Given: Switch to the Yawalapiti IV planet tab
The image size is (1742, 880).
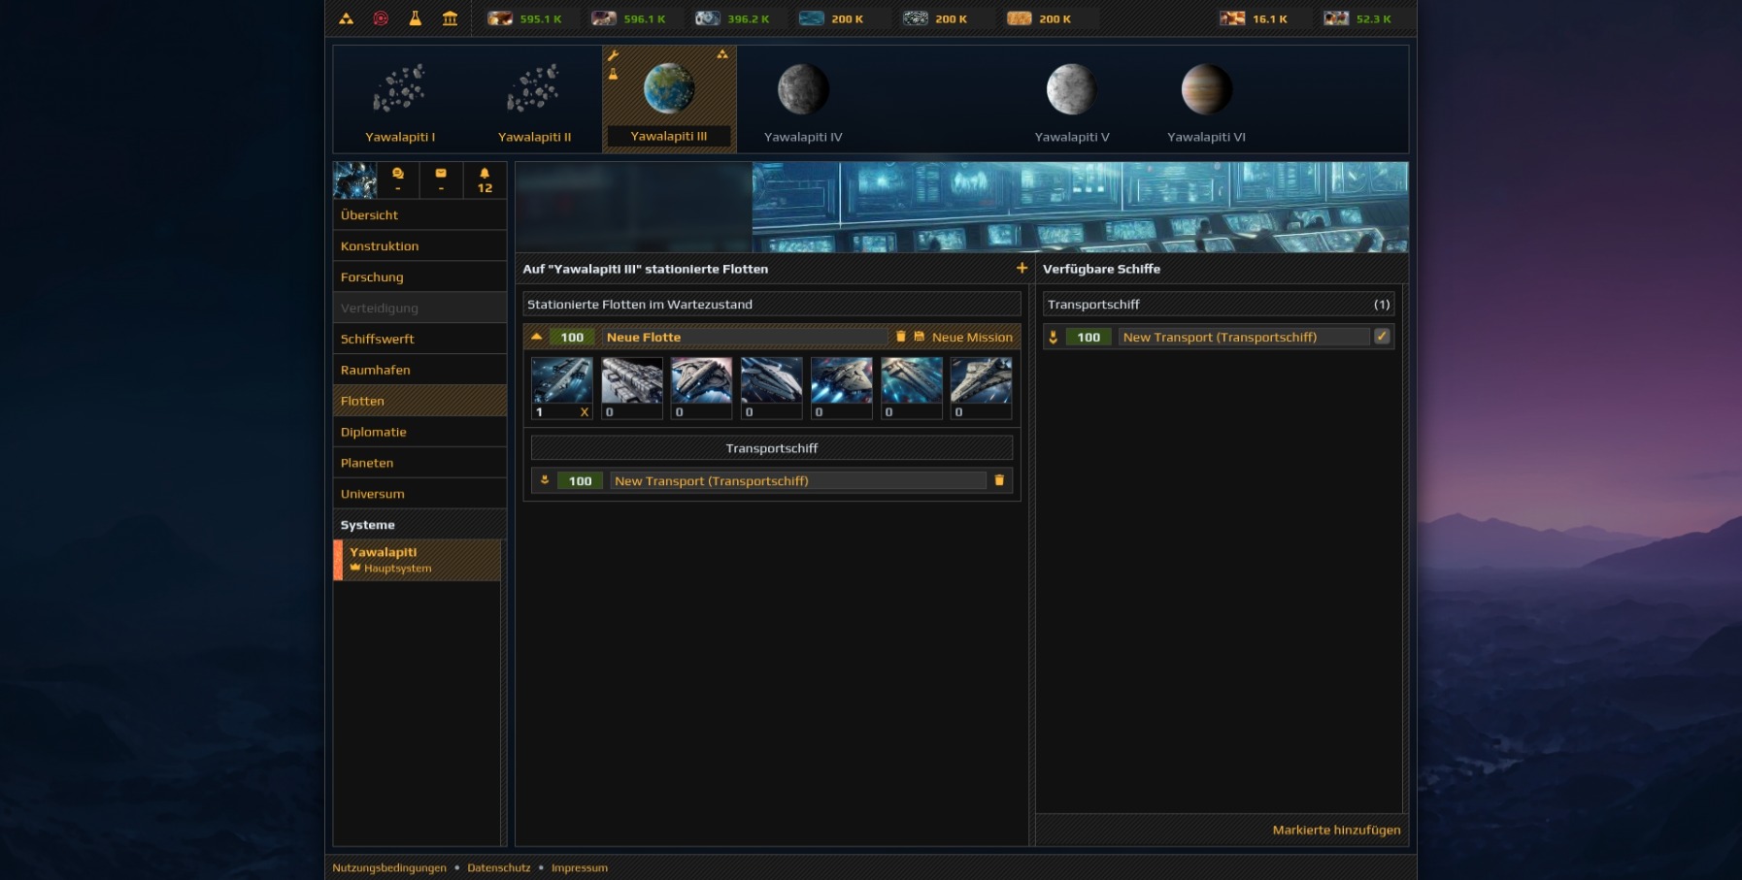Looking at the screenshot, I should 802,97.
